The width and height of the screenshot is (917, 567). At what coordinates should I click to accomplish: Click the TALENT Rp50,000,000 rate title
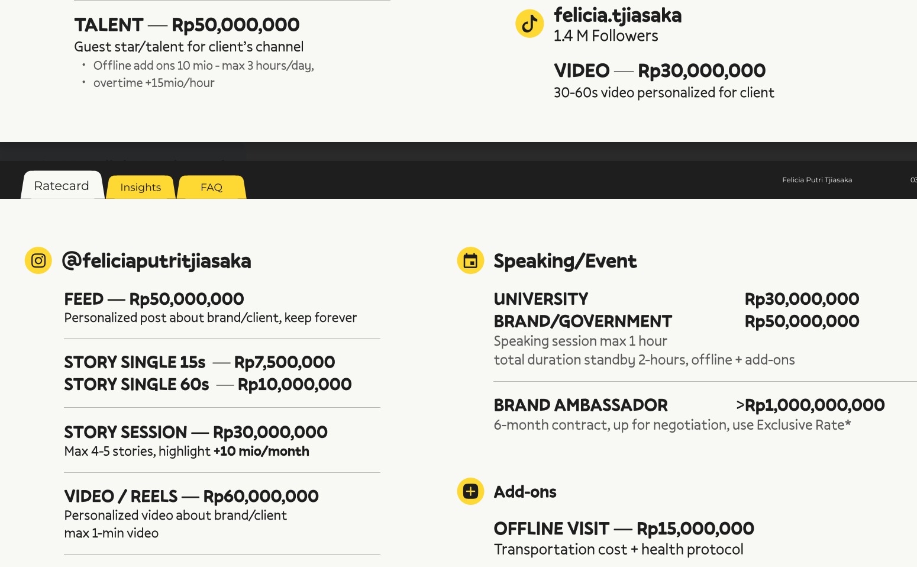pyautogui.click(x=186, y=25)
